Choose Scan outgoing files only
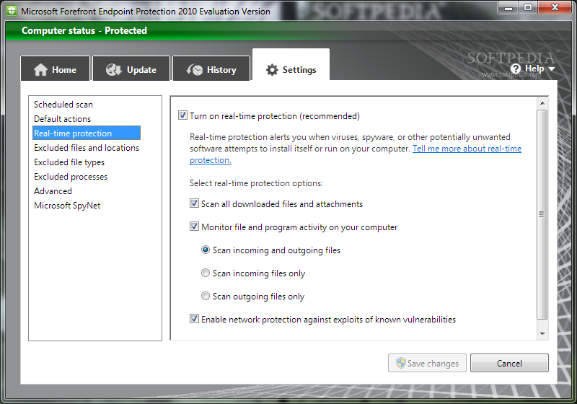The height and width of the screenshot is (404, 577). [x=206, y=297]
